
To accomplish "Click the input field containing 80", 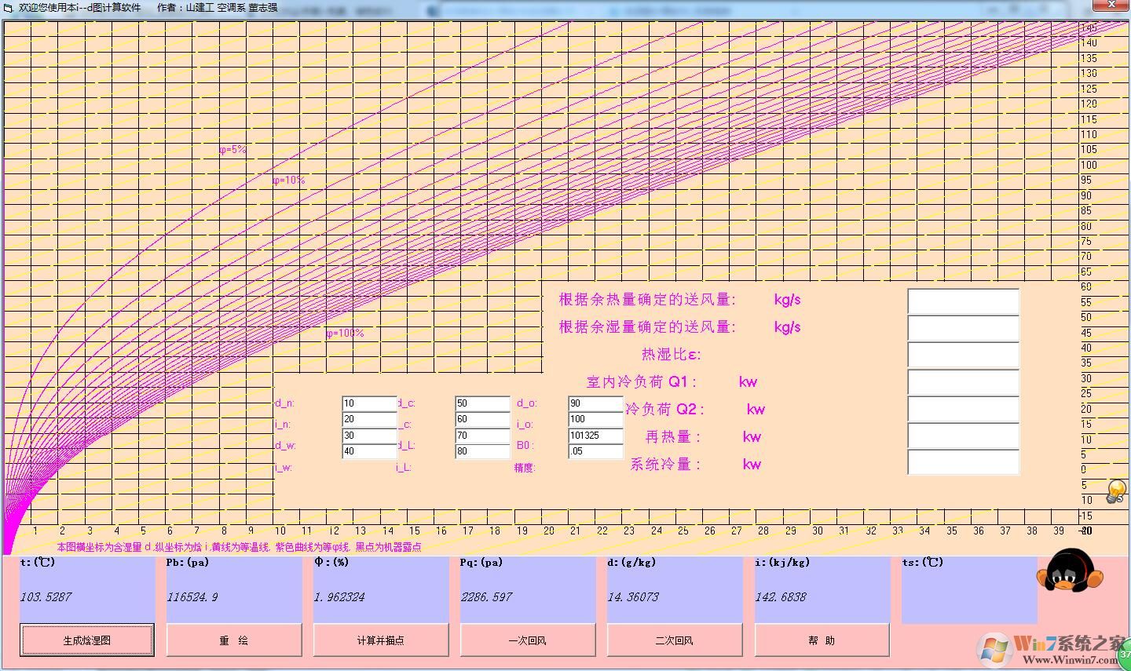I will tap(482, 451).
